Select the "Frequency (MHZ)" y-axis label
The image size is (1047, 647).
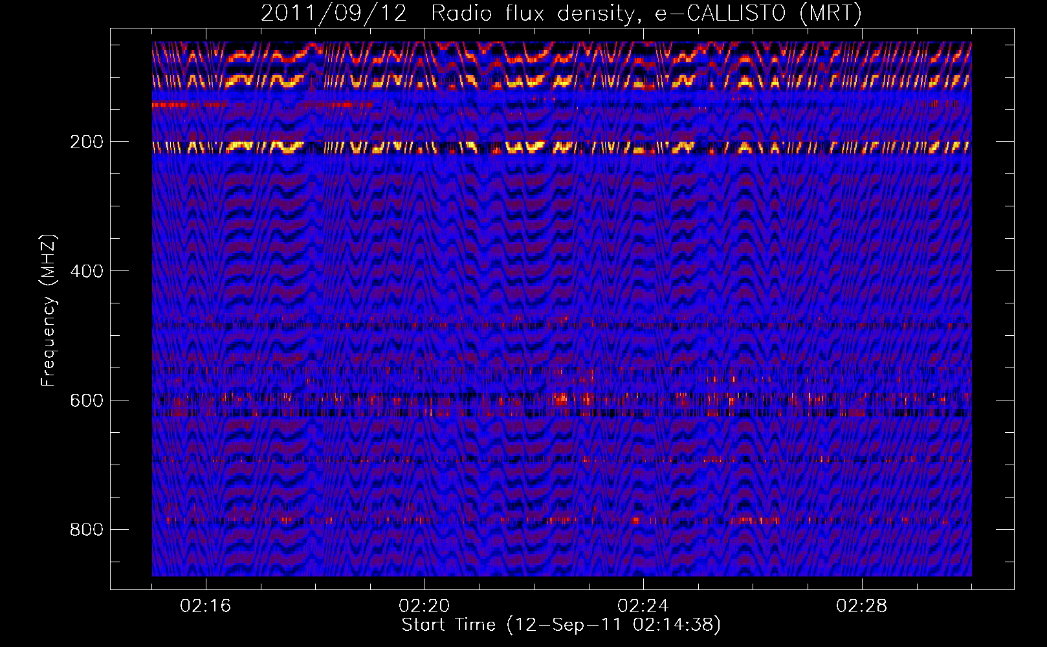(x=49, y=310)
